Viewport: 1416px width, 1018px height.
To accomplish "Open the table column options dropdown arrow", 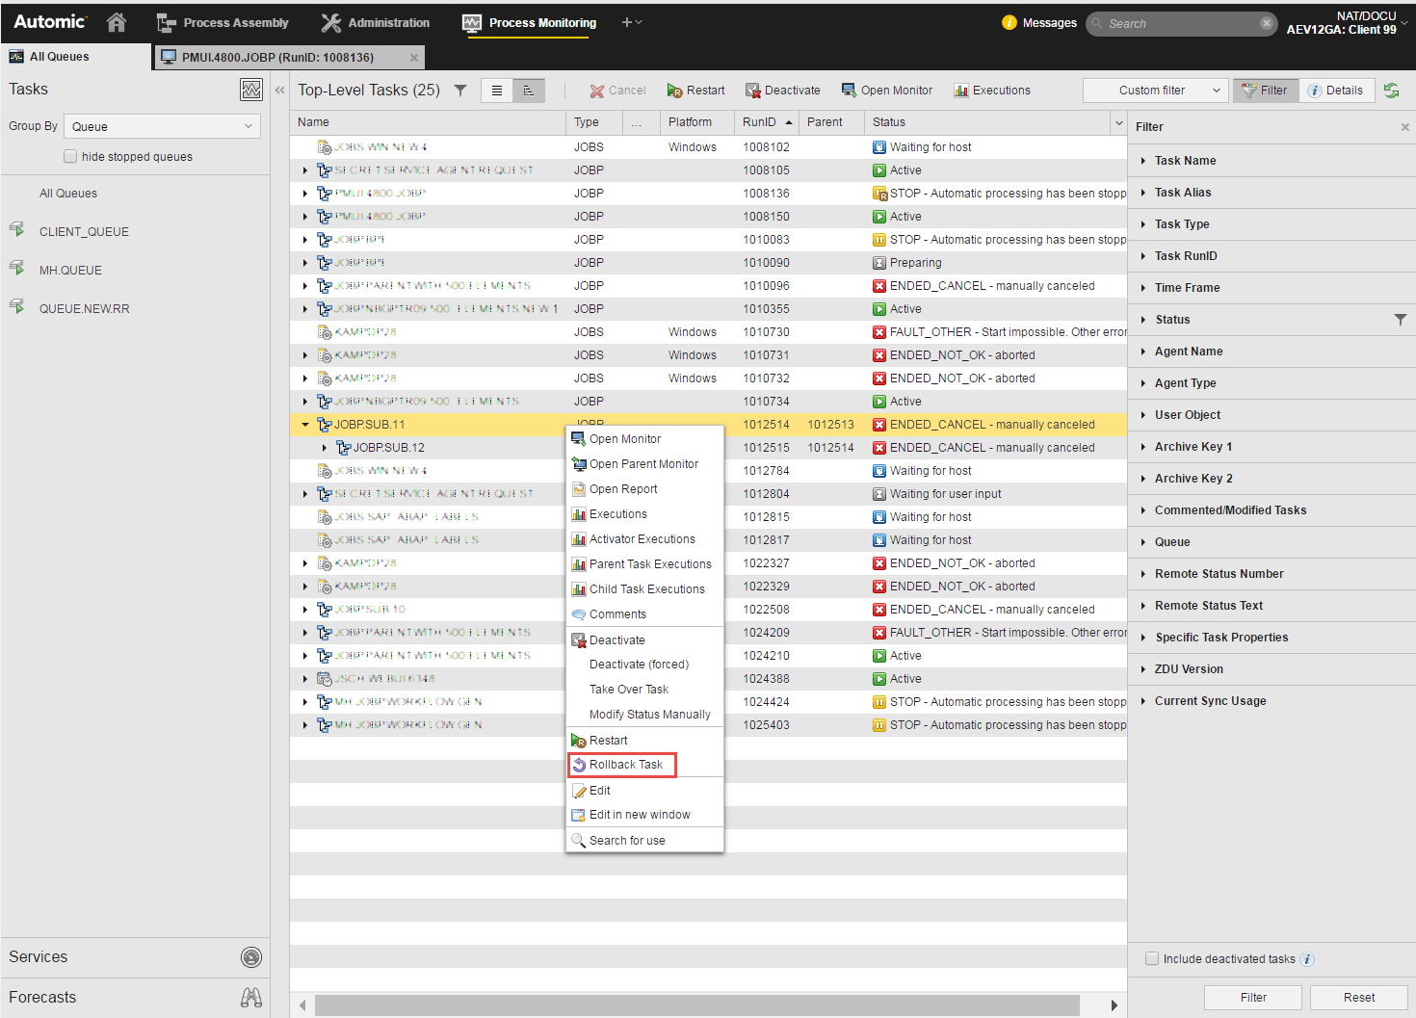I will [x=1119, y=122].
